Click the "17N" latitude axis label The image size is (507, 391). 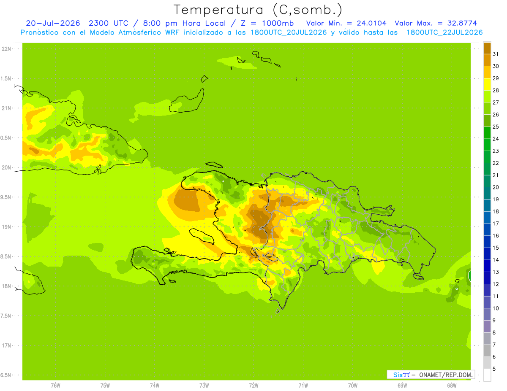[x=6, y=345]
